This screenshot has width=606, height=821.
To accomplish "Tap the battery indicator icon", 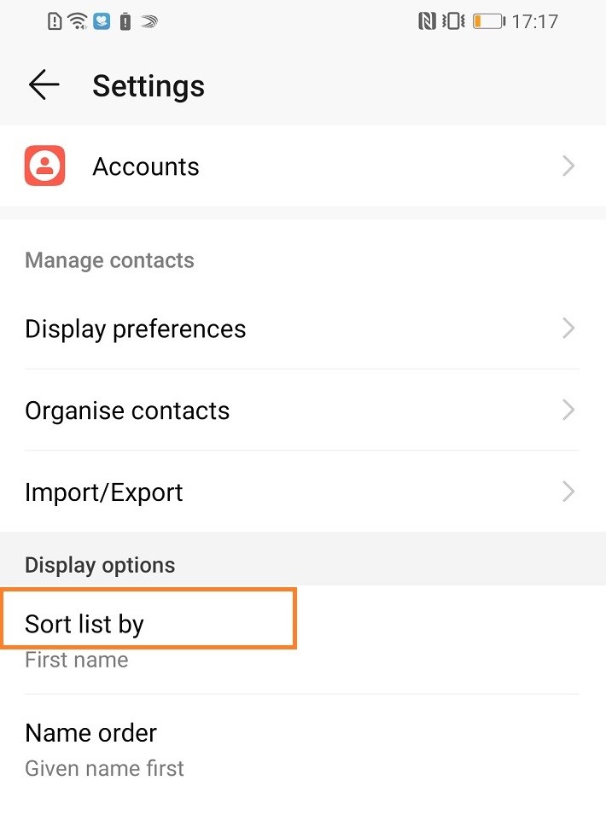I will (488, 20).
